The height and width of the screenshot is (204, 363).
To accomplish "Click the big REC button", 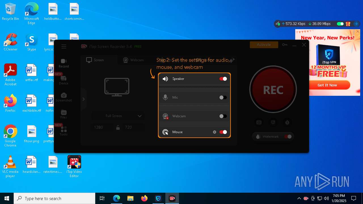I will [x=273, y=90].
